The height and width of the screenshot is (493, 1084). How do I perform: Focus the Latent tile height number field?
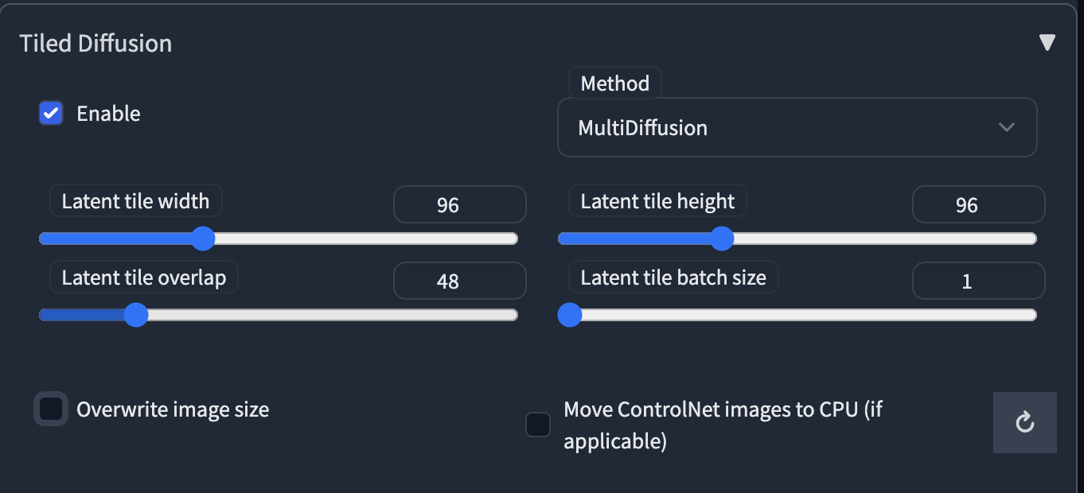[977, 205]
